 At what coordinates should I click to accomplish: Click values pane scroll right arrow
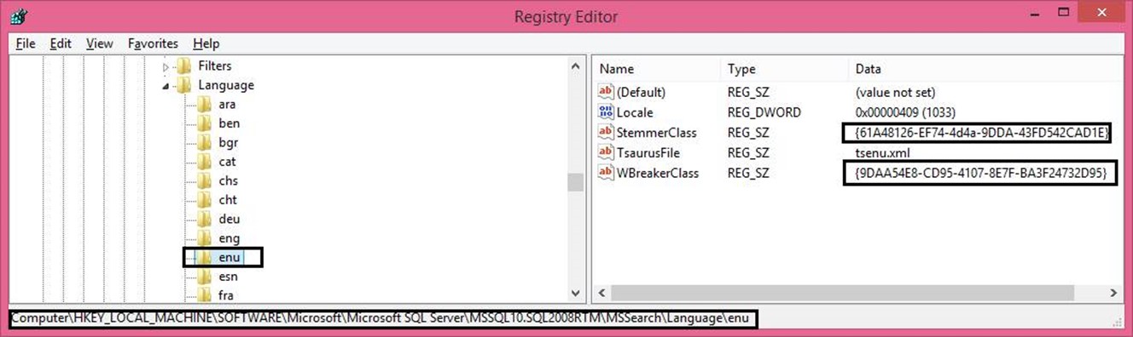pos(1114,294)
